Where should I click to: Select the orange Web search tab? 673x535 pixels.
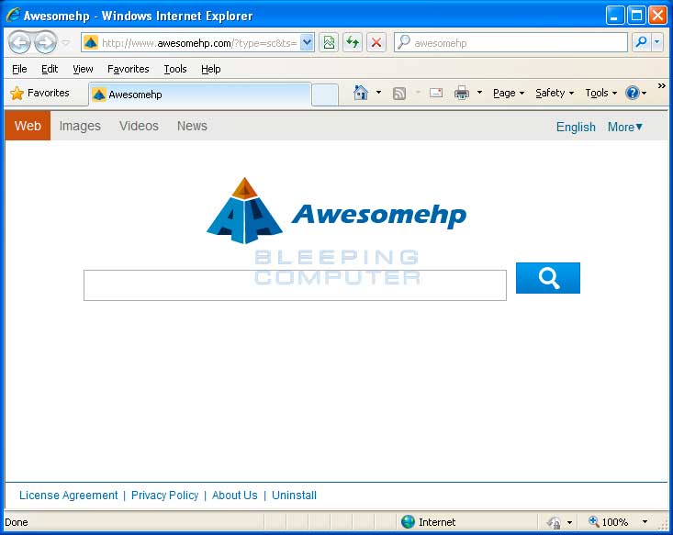tap(28, 126)
